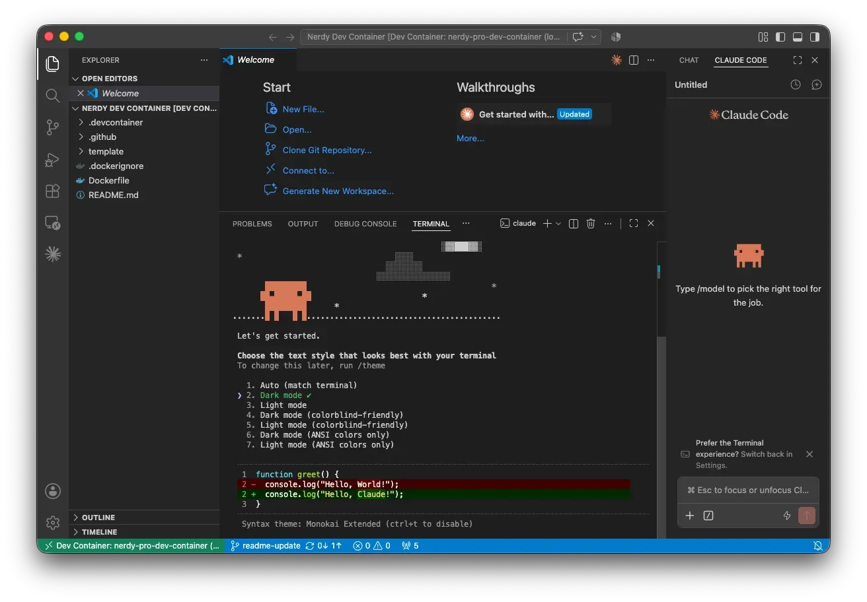Click the Claude spark icon in editor toolbar
867x602 pixels.
(617, 60)
